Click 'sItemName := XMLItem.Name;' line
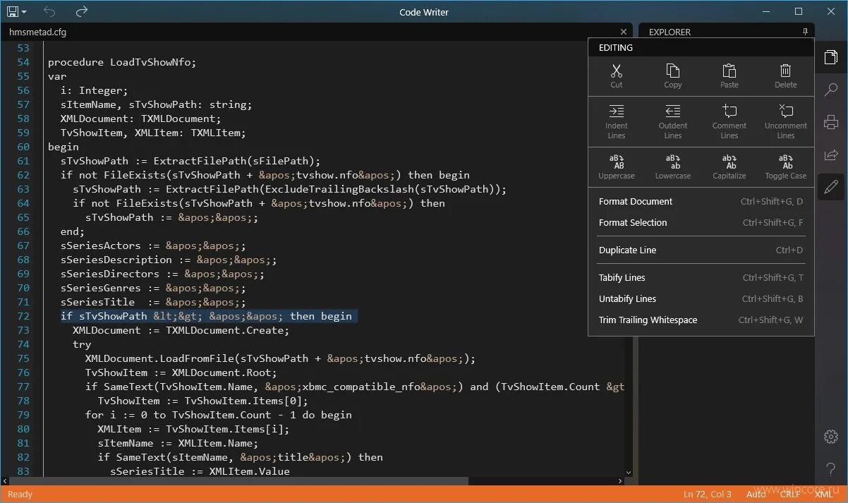Viewport: 848px width, 503px height. pyautogui.click(x=178, y=443)
